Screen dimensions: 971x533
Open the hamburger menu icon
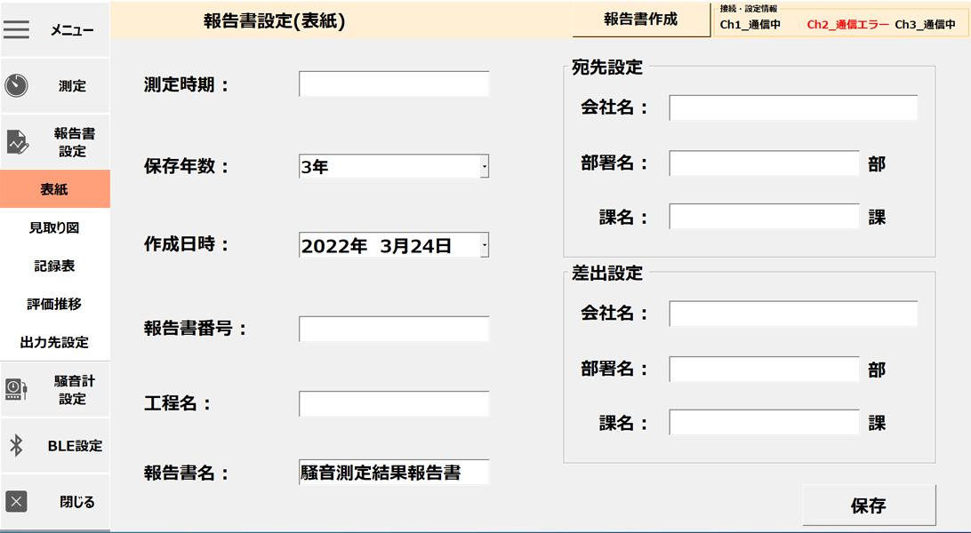(x=16, y=29)
